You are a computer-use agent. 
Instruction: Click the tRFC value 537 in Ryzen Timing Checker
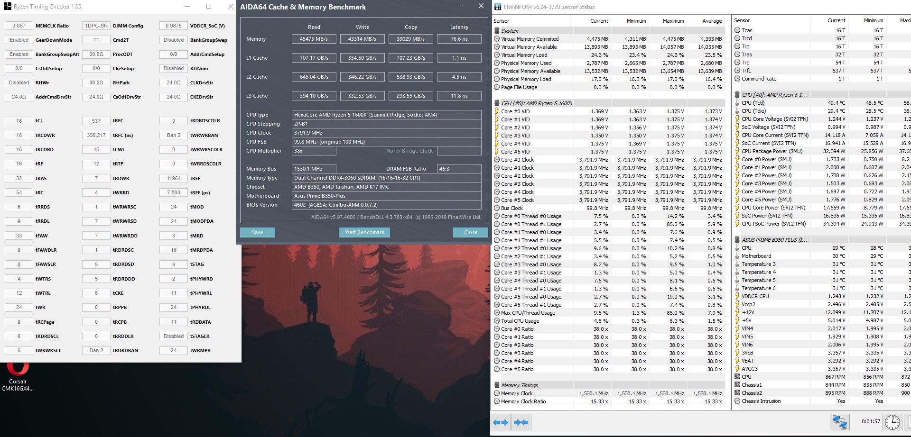(96, 121)
